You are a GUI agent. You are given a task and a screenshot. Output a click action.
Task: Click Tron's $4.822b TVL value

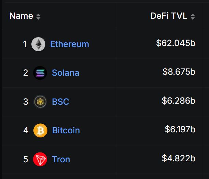(x=178, y=158)
